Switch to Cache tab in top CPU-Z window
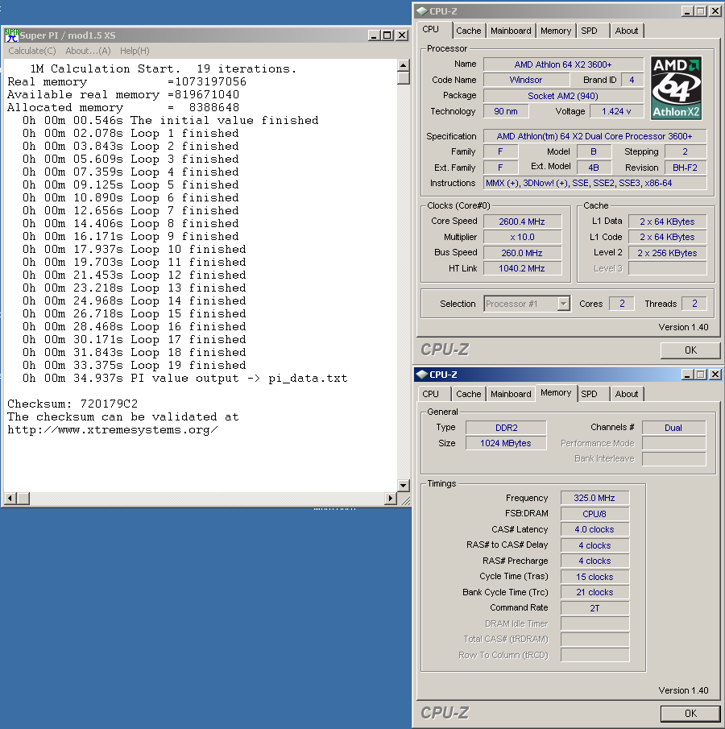This screenshot has height=729, width=725. point(468,31)
